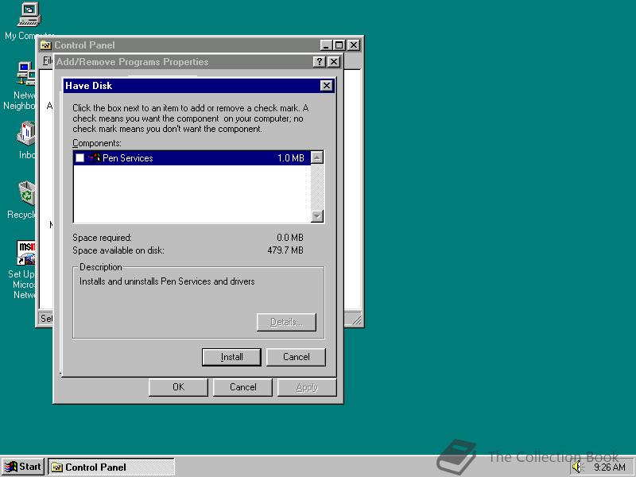The height and width of the screenshot is (477, 636).
Task: Open the Control Panel File menu
Action: point(48,60)
